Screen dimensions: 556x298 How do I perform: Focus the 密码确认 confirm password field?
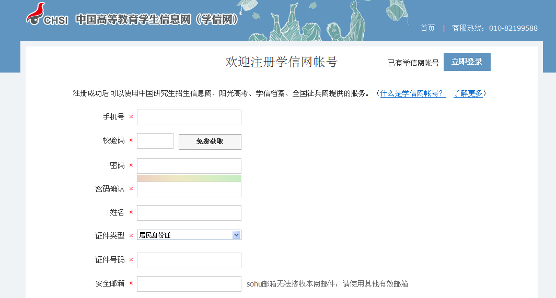(189, 189)
